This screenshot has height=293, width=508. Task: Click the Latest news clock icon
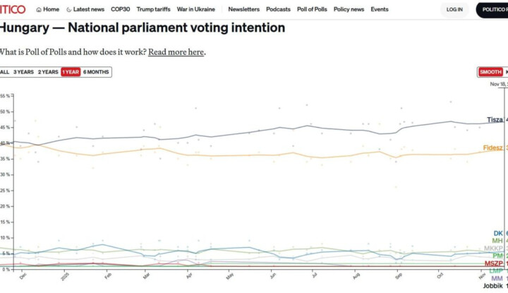(x=69, y=10)
